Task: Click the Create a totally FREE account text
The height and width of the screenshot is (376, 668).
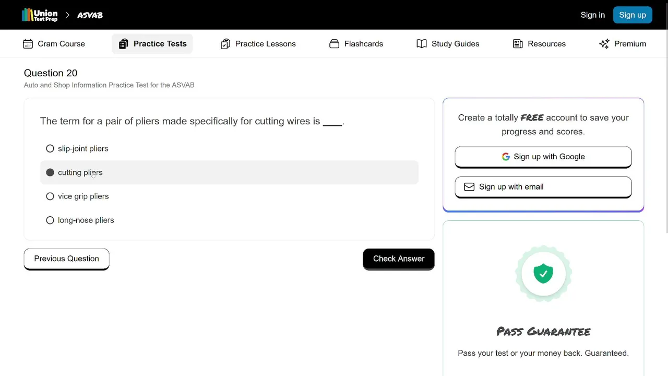Action: 543,125
